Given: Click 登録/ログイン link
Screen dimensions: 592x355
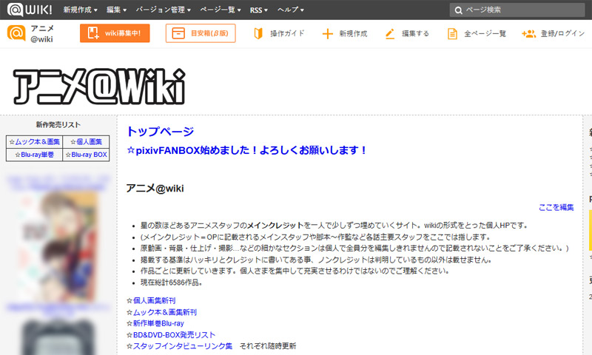Looking at the screenshot, I should click(562, 33).
